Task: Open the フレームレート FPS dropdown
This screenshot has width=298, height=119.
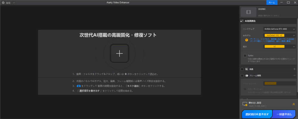Action: coord(280,83)
